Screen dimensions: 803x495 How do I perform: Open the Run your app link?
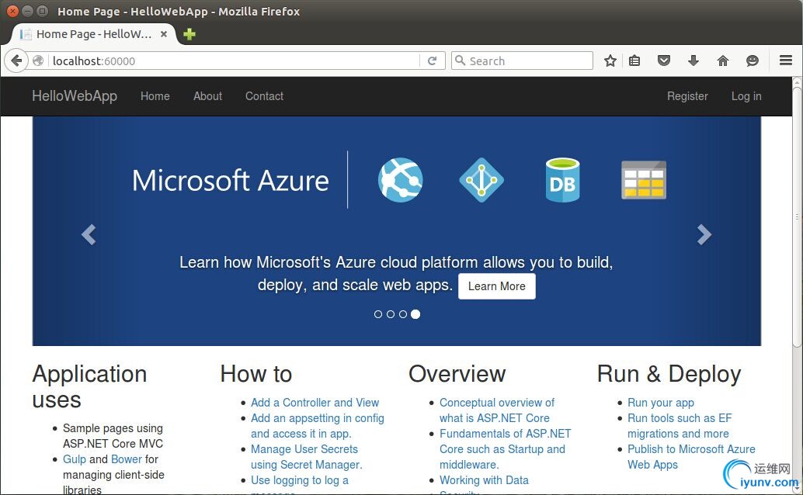coord(661,403)
